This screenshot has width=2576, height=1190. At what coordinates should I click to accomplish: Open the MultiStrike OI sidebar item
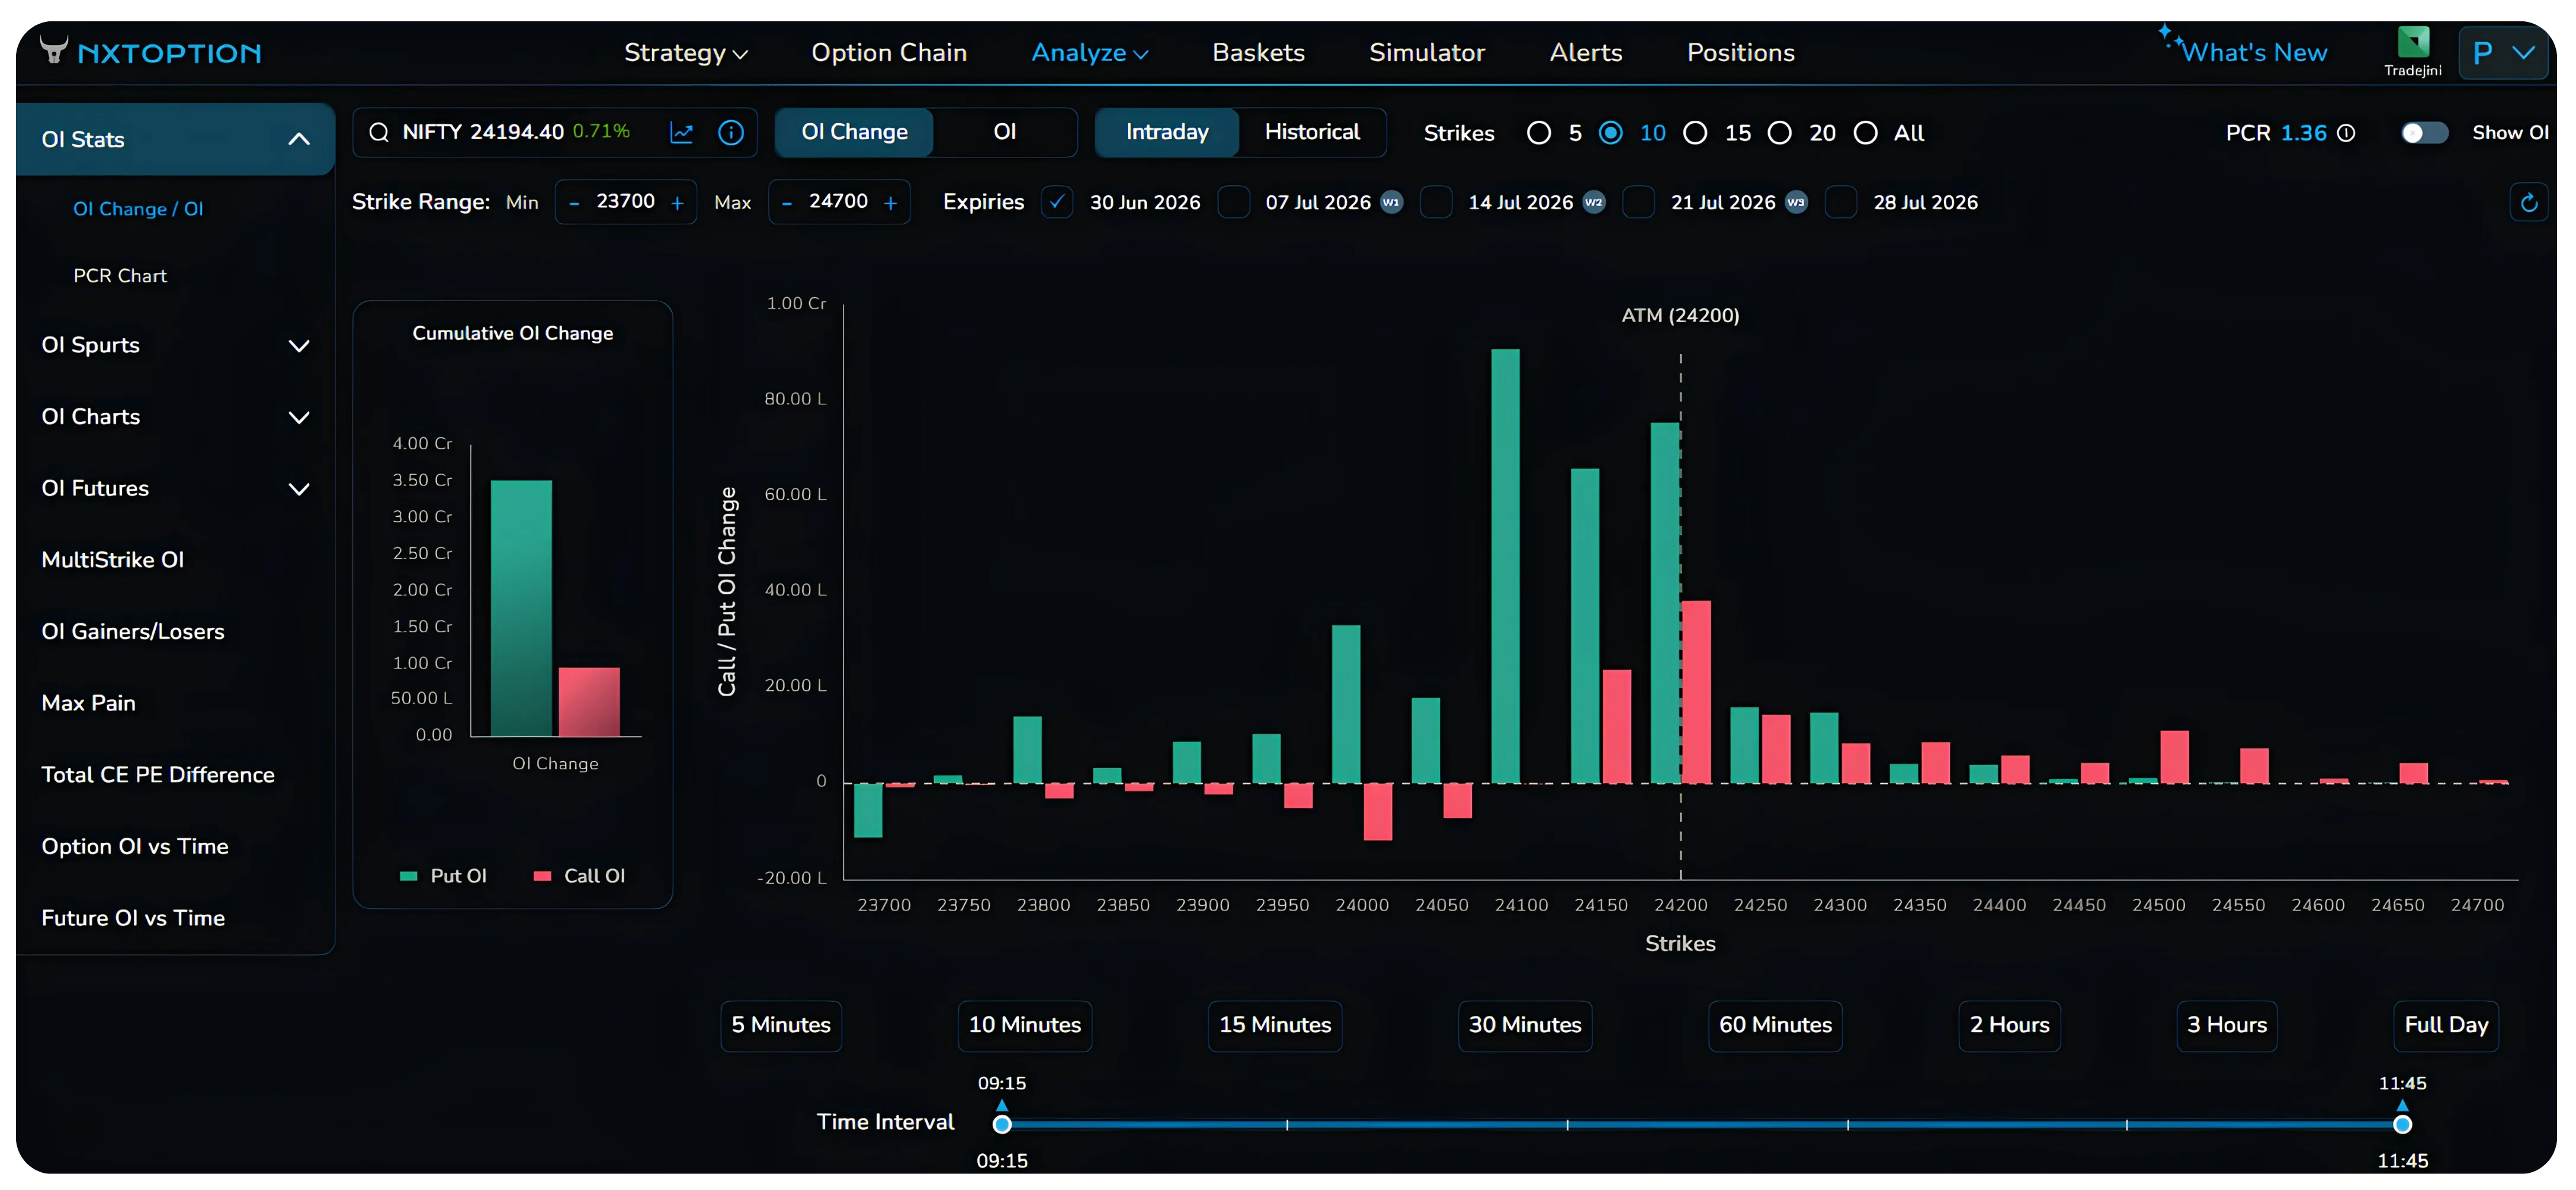(113, 561)
